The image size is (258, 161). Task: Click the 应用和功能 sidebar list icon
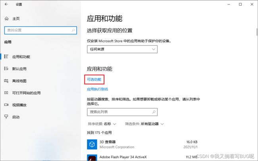pos(6,57)
